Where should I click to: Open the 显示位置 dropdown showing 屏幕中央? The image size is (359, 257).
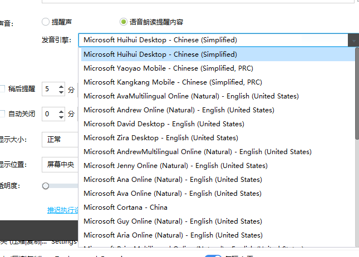pos(60,165)
